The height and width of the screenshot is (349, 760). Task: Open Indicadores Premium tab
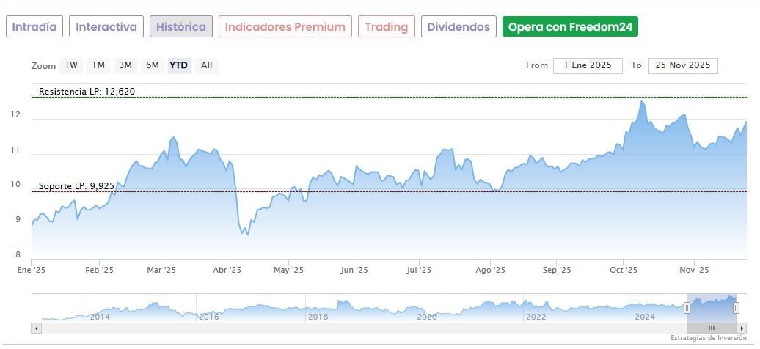coord(285,27)
